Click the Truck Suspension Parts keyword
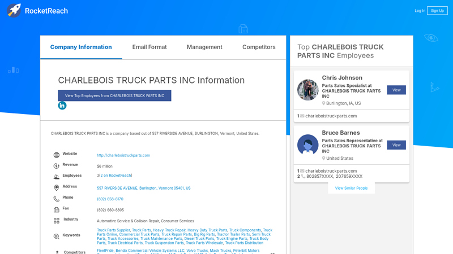 [x=164, y=243]
